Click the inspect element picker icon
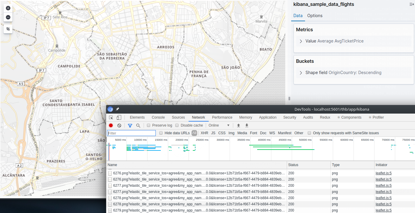The width and height of the screenshot is (415, 213). coord(111,117)
